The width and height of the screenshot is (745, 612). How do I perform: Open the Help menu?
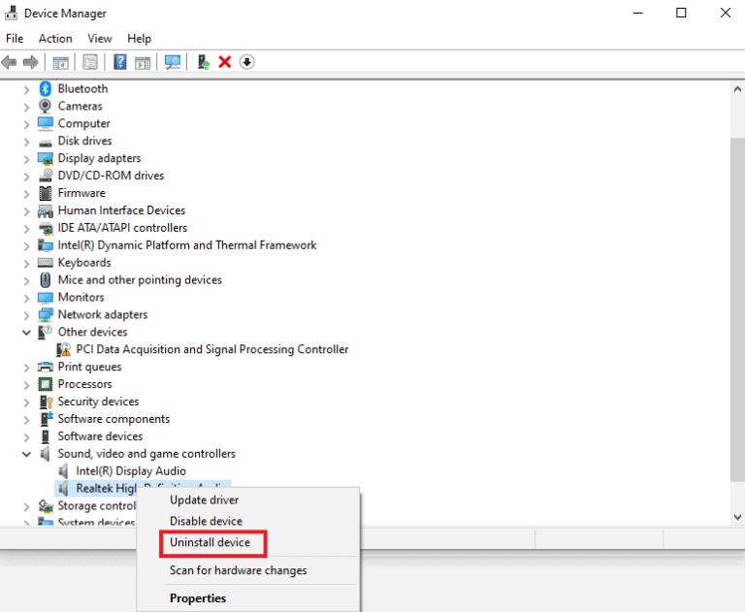(140, 39)
